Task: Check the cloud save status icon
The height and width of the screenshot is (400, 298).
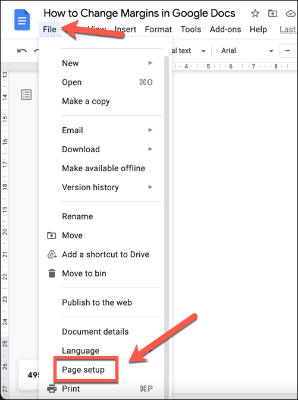Action: (x=291, y=14)
